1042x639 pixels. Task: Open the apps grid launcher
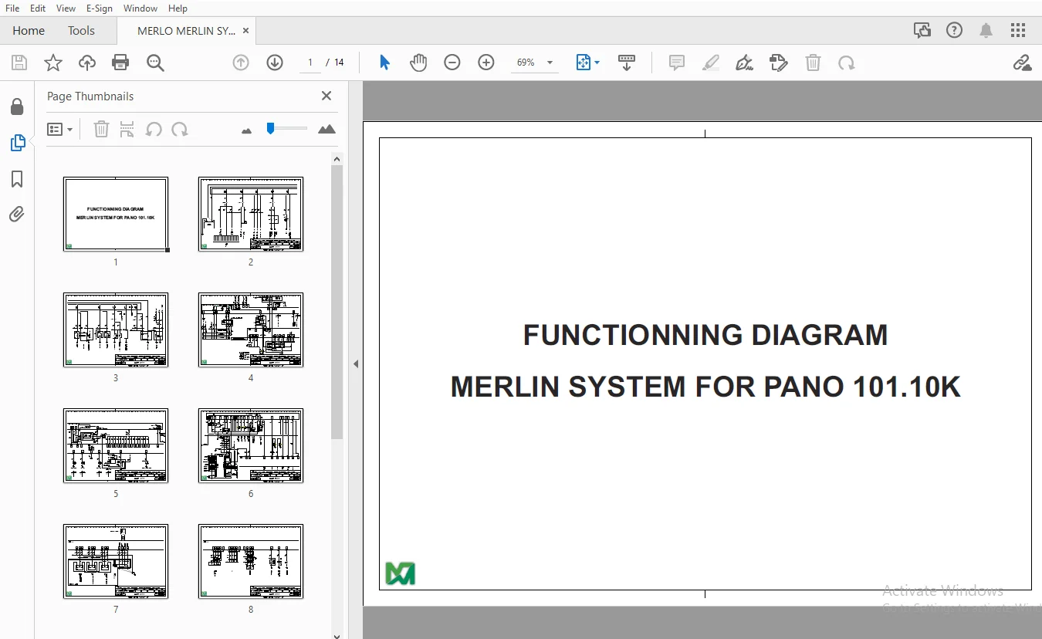(1018, 31)
